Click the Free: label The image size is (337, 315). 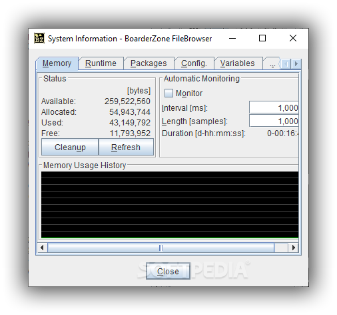51,133
